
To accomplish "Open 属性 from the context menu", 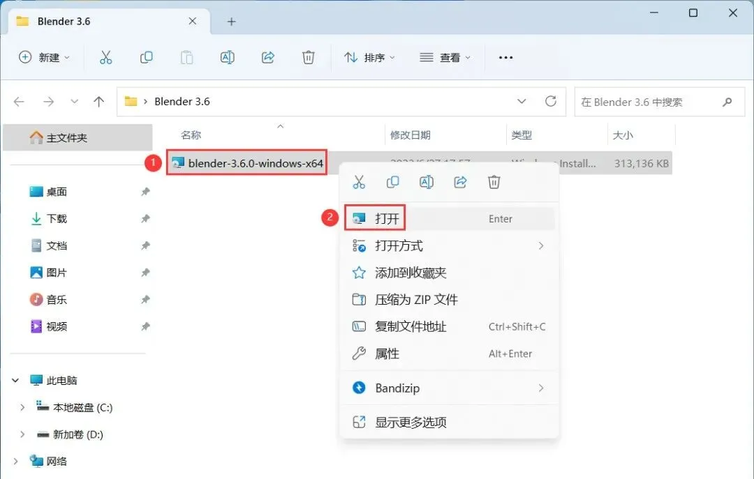I will tap(449, 353).
